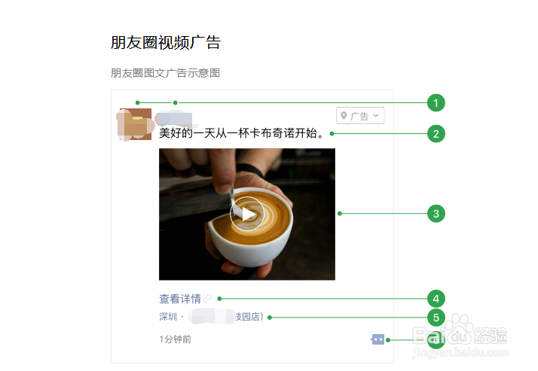The width and height of the screenshot is (538, 371).
Task: Click the chain link icon after 查看详情
Action: pyautogui.click(x=207, y=299)
